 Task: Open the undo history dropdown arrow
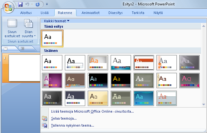[32, 4]
